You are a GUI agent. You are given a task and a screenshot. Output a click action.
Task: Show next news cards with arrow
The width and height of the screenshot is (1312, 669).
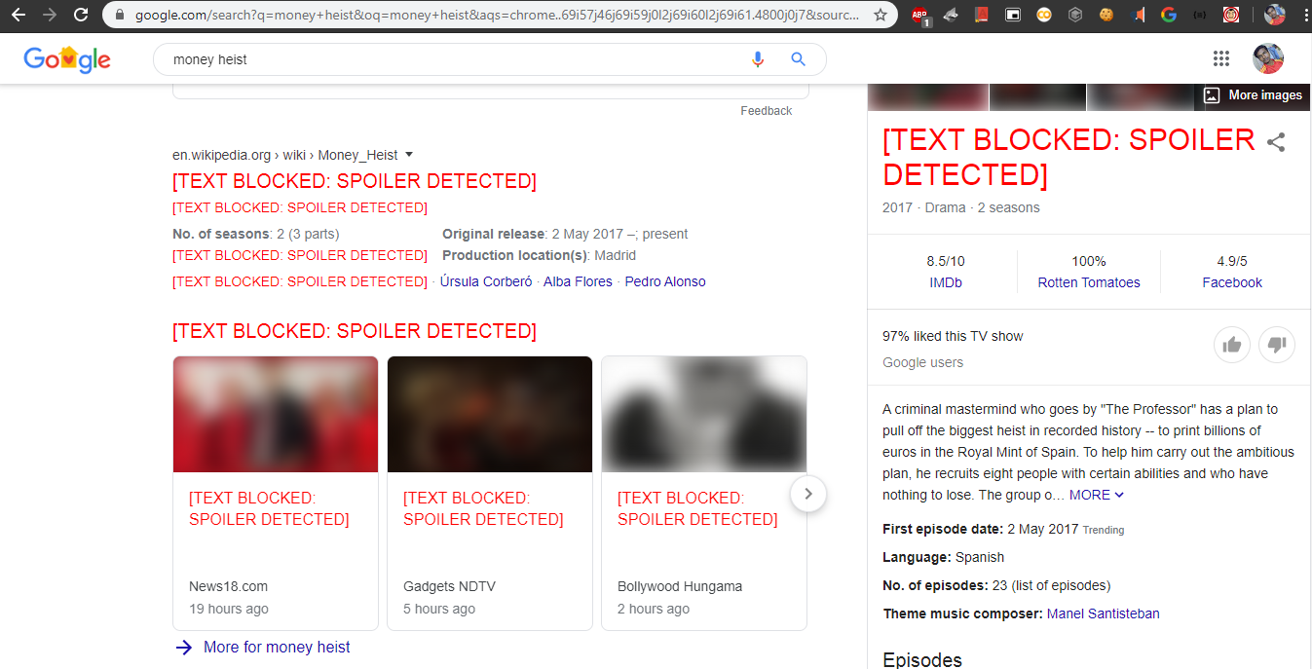(x=808, y=494)
